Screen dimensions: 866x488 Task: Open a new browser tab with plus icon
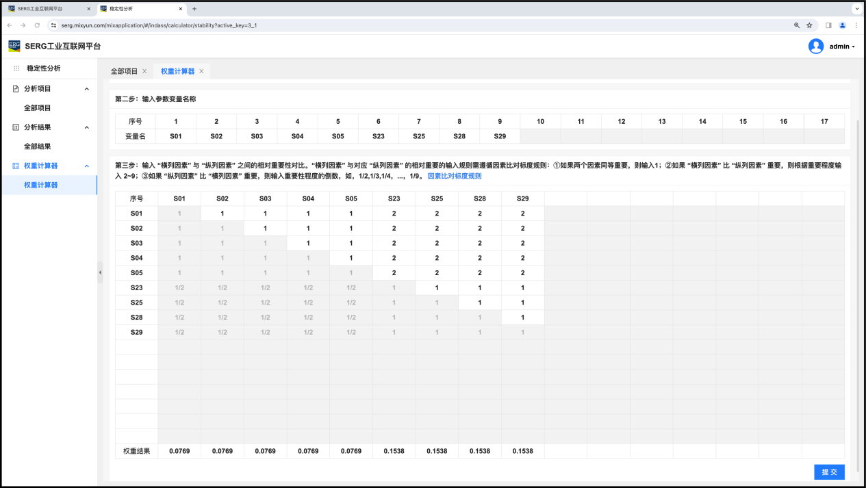pyautogui.click(x=194, y=9)
